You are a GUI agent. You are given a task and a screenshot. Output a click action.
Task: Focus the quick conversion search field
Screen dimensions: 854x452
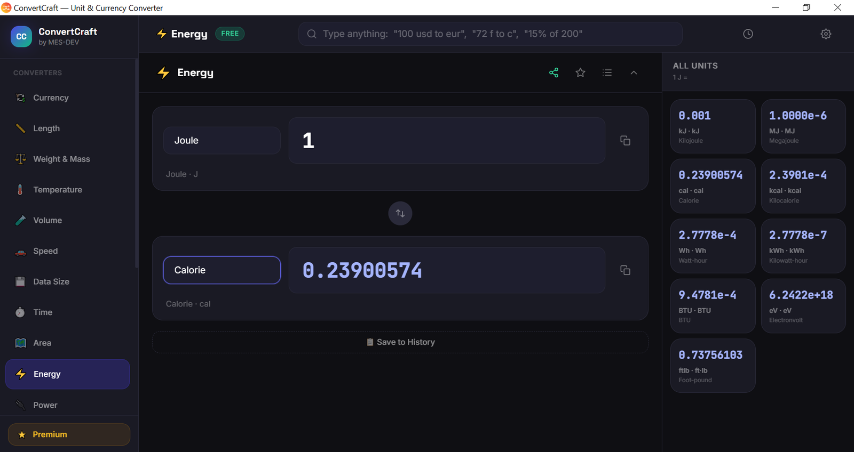point(491,34)
